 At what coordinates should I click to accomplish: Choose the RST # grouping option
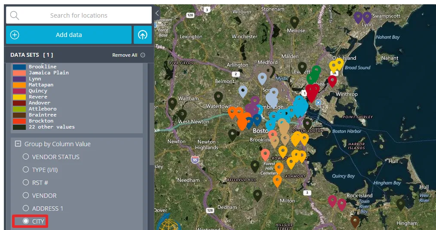click(x=26, y=183)
